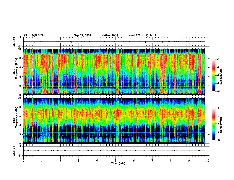Click the "3" tick on the time axis

[x=79, y=161]
